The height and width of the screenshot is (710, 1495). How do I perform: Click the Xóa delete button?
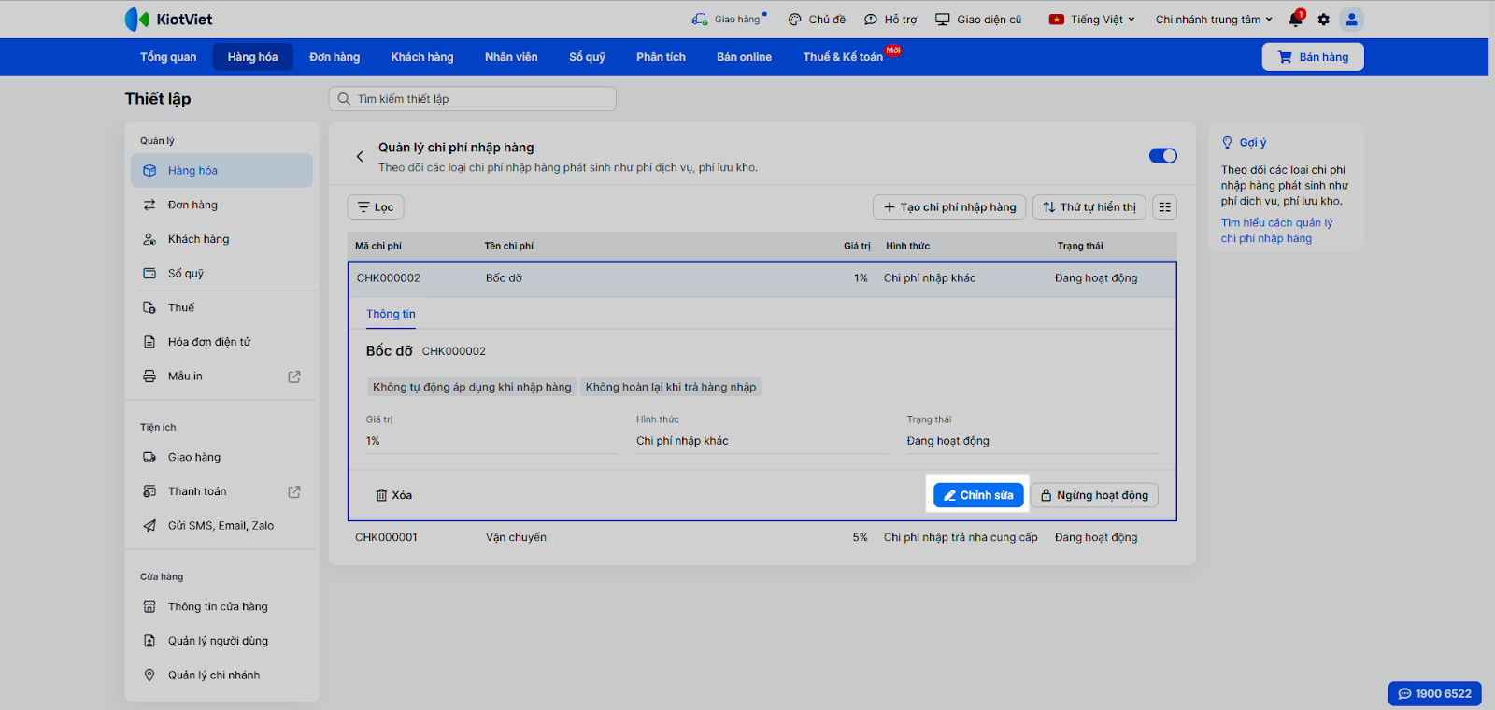pyautogui.click(x=393, y=495)
